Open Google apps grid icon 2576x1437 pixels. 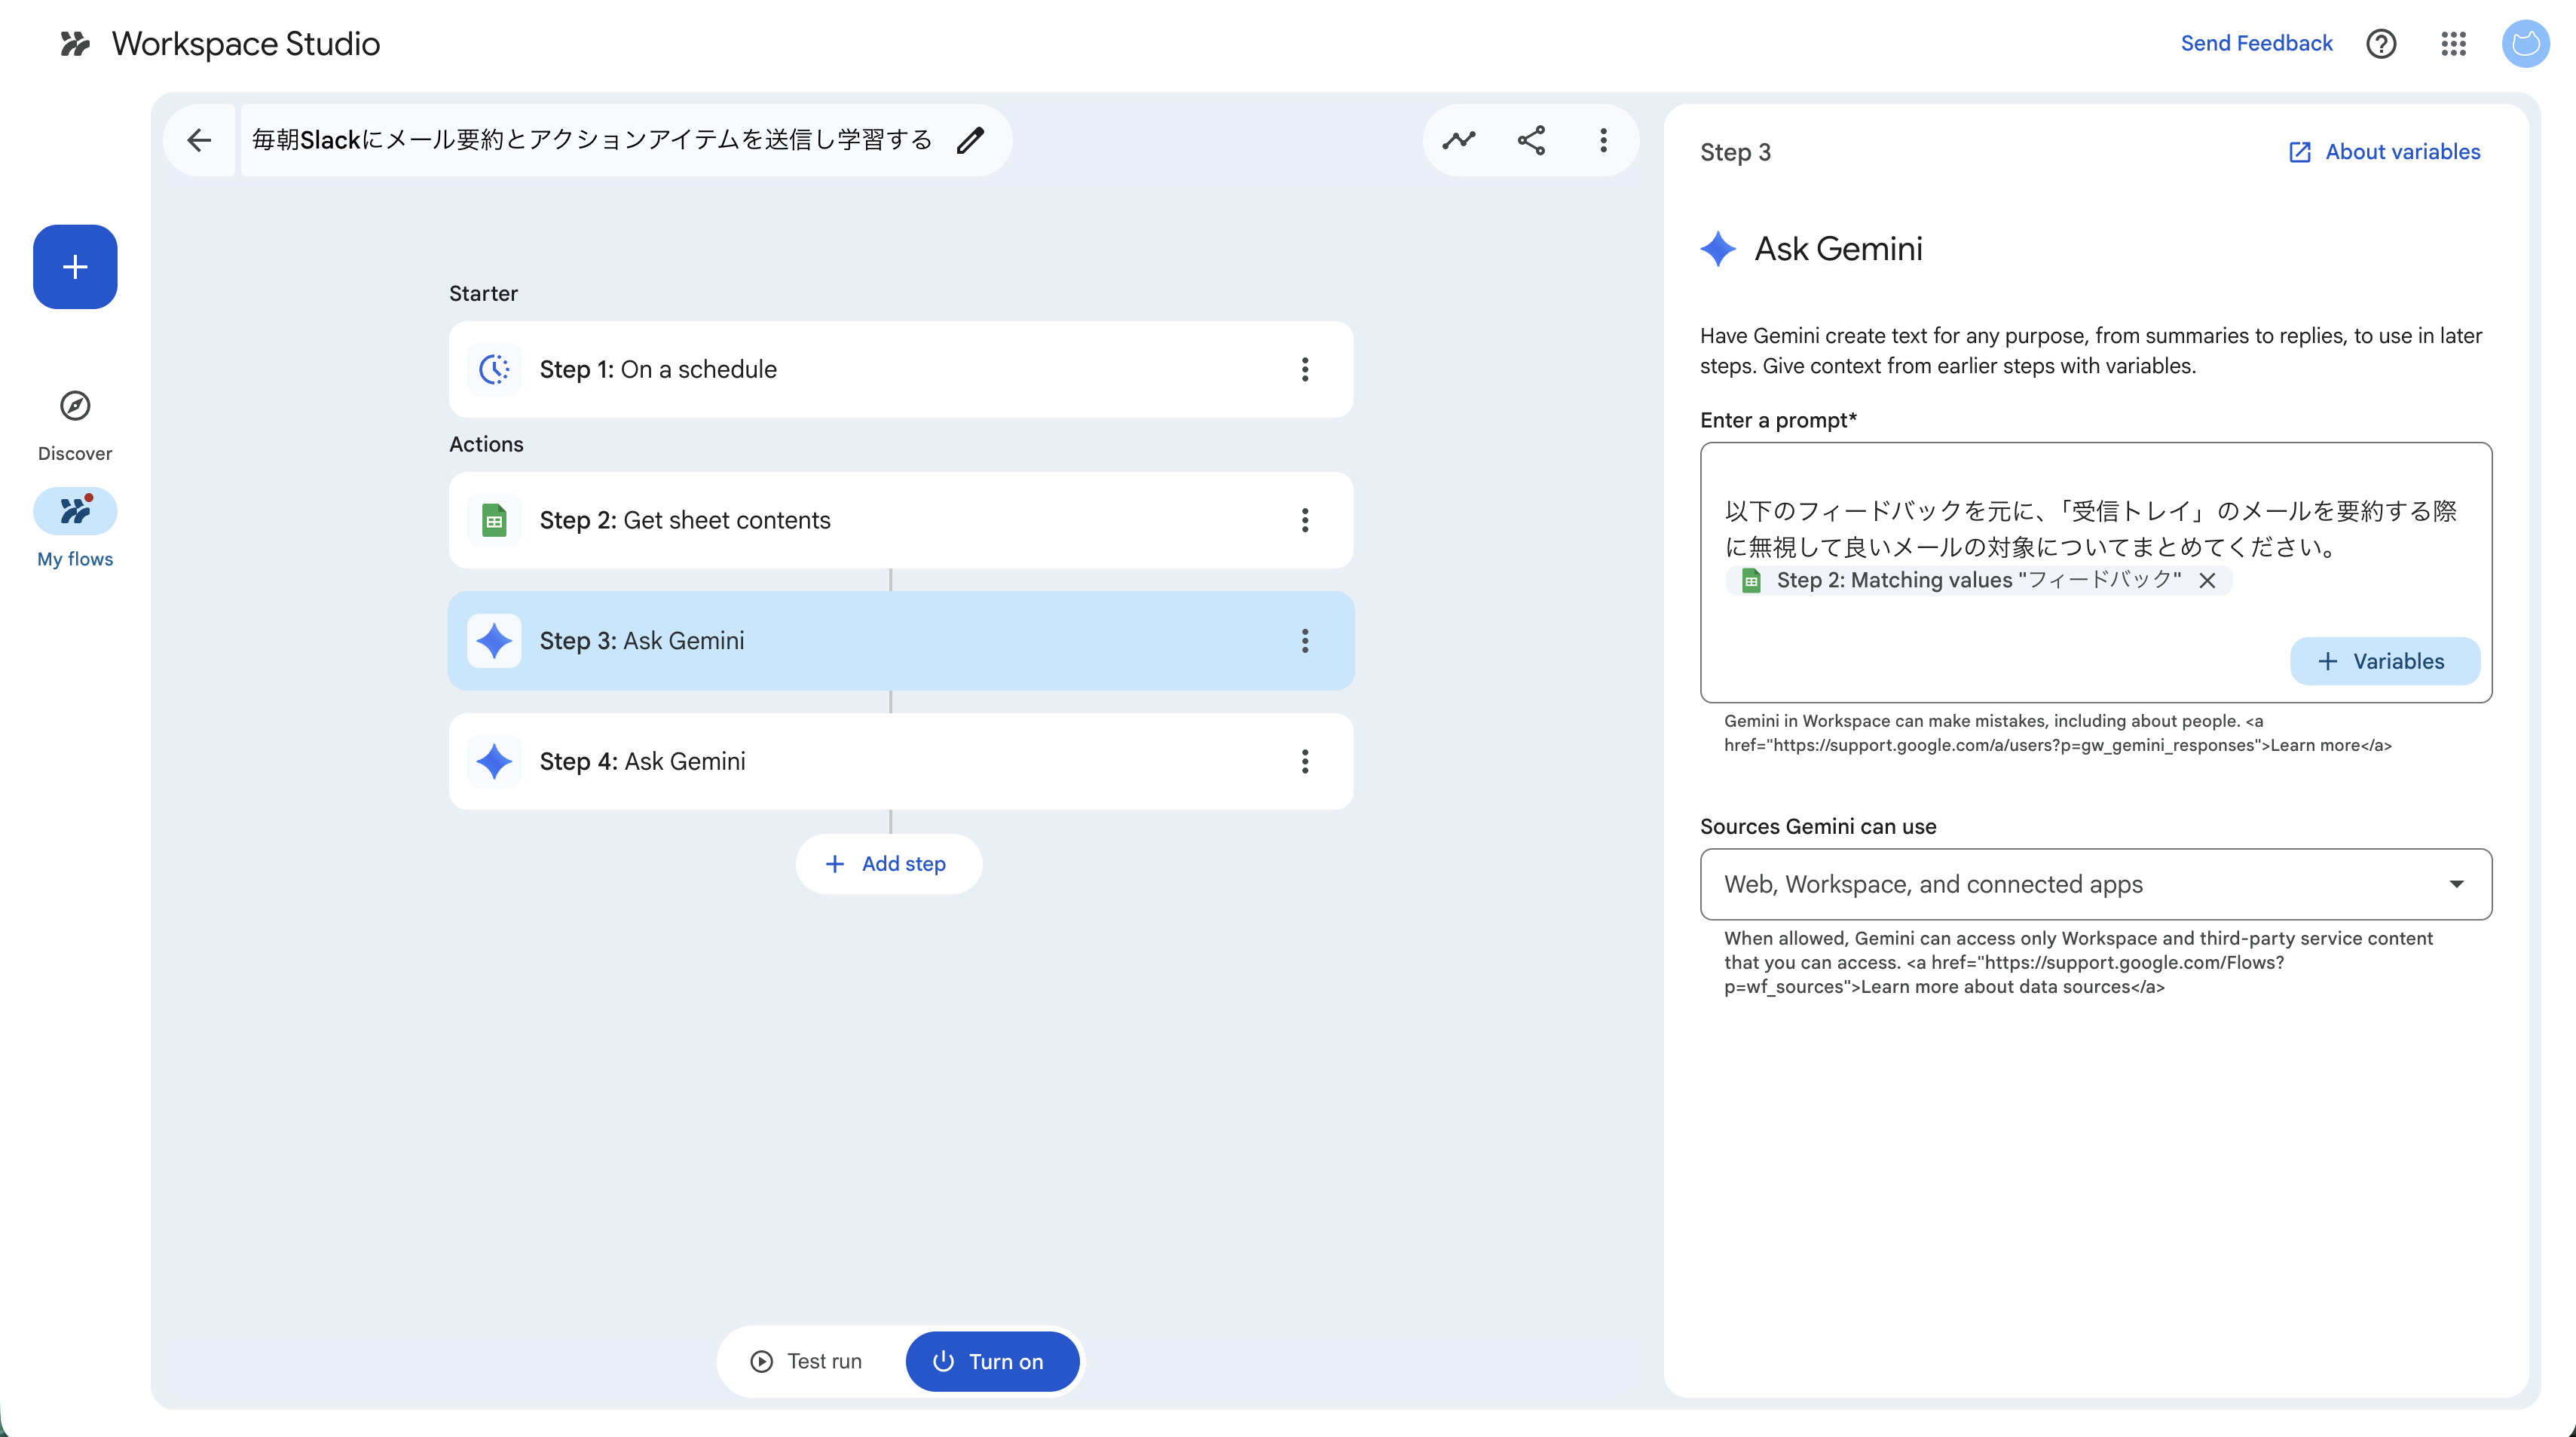point(2453,43)
